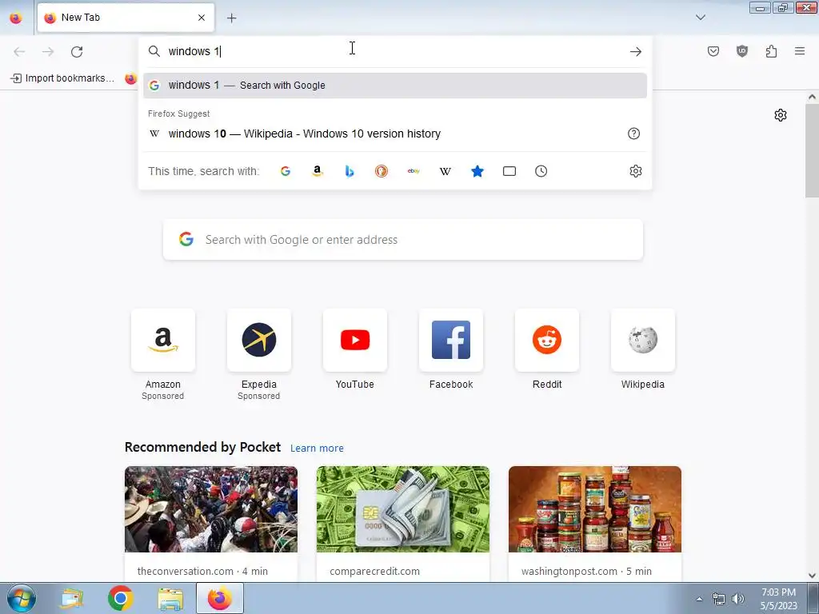Search History with the clock icon
This screenshot has width=819, height=614.
click(x=541, y=171)
